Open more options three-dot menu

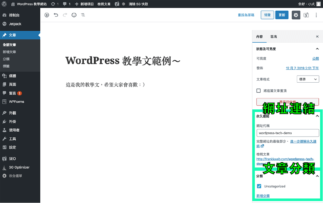(316, 15)
